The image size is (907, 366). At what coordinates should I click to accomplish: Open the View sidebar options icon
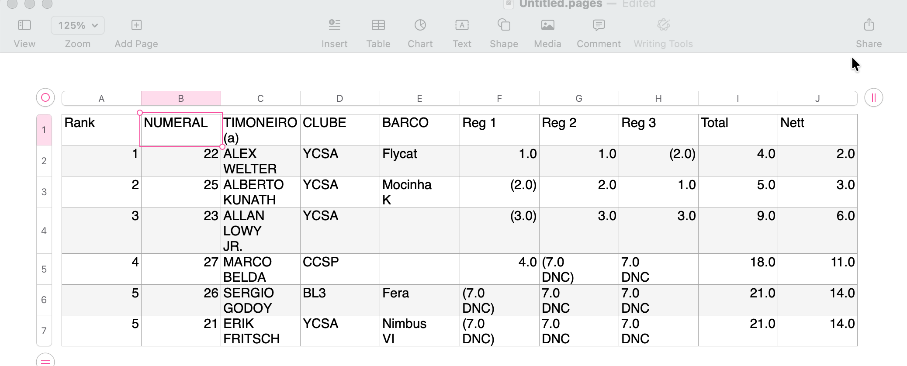[x=24, y=25]
